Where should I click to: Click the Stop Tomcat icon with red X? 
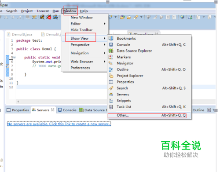49,17
